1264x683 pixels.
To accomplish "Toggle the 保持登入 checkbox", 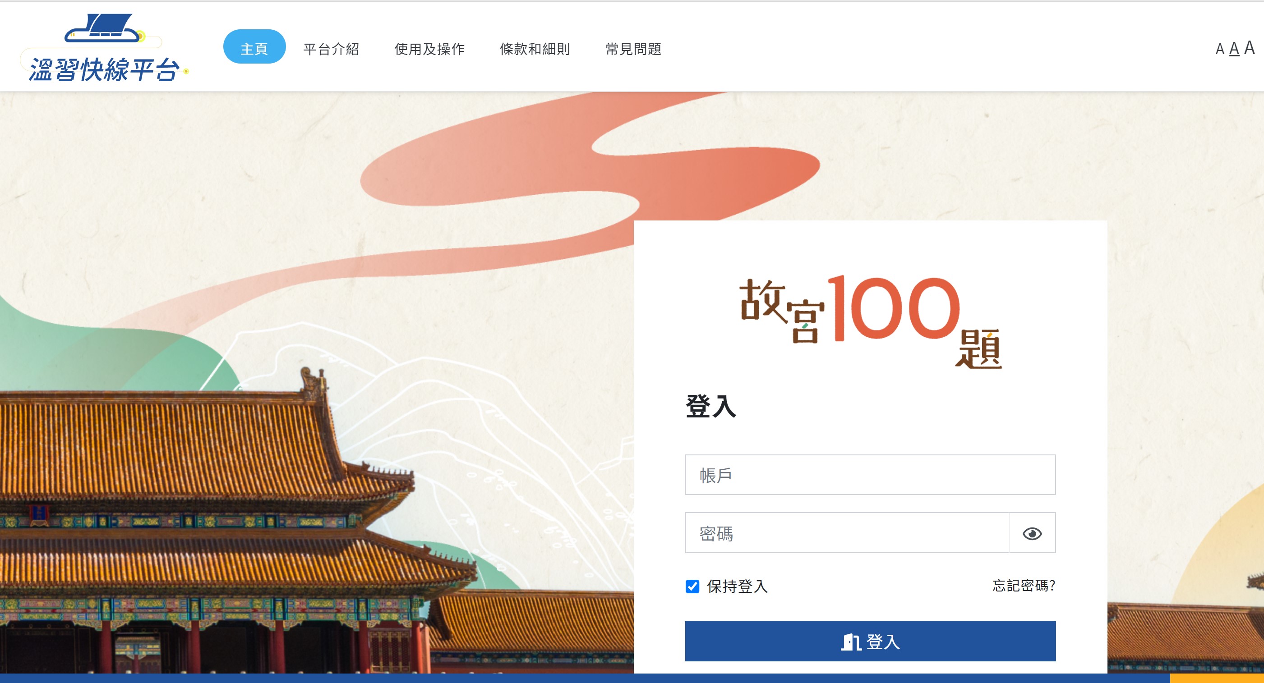I will [692, 587].
